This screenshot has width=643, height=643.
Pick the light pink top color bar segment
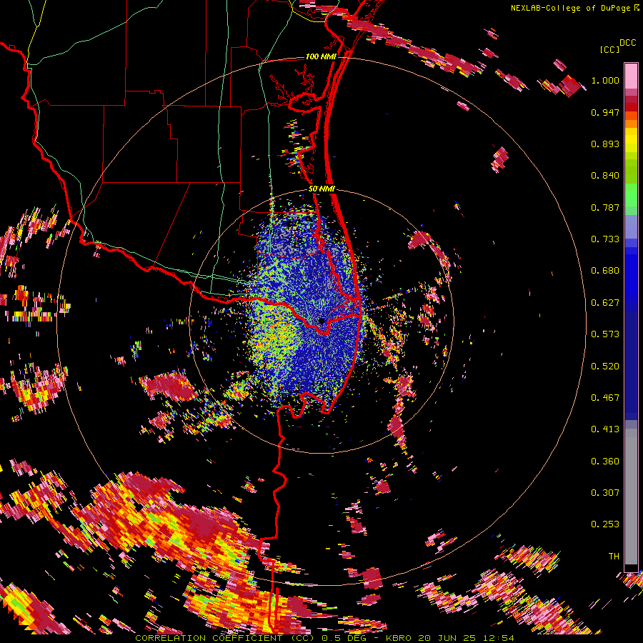(x=631, y=76)
